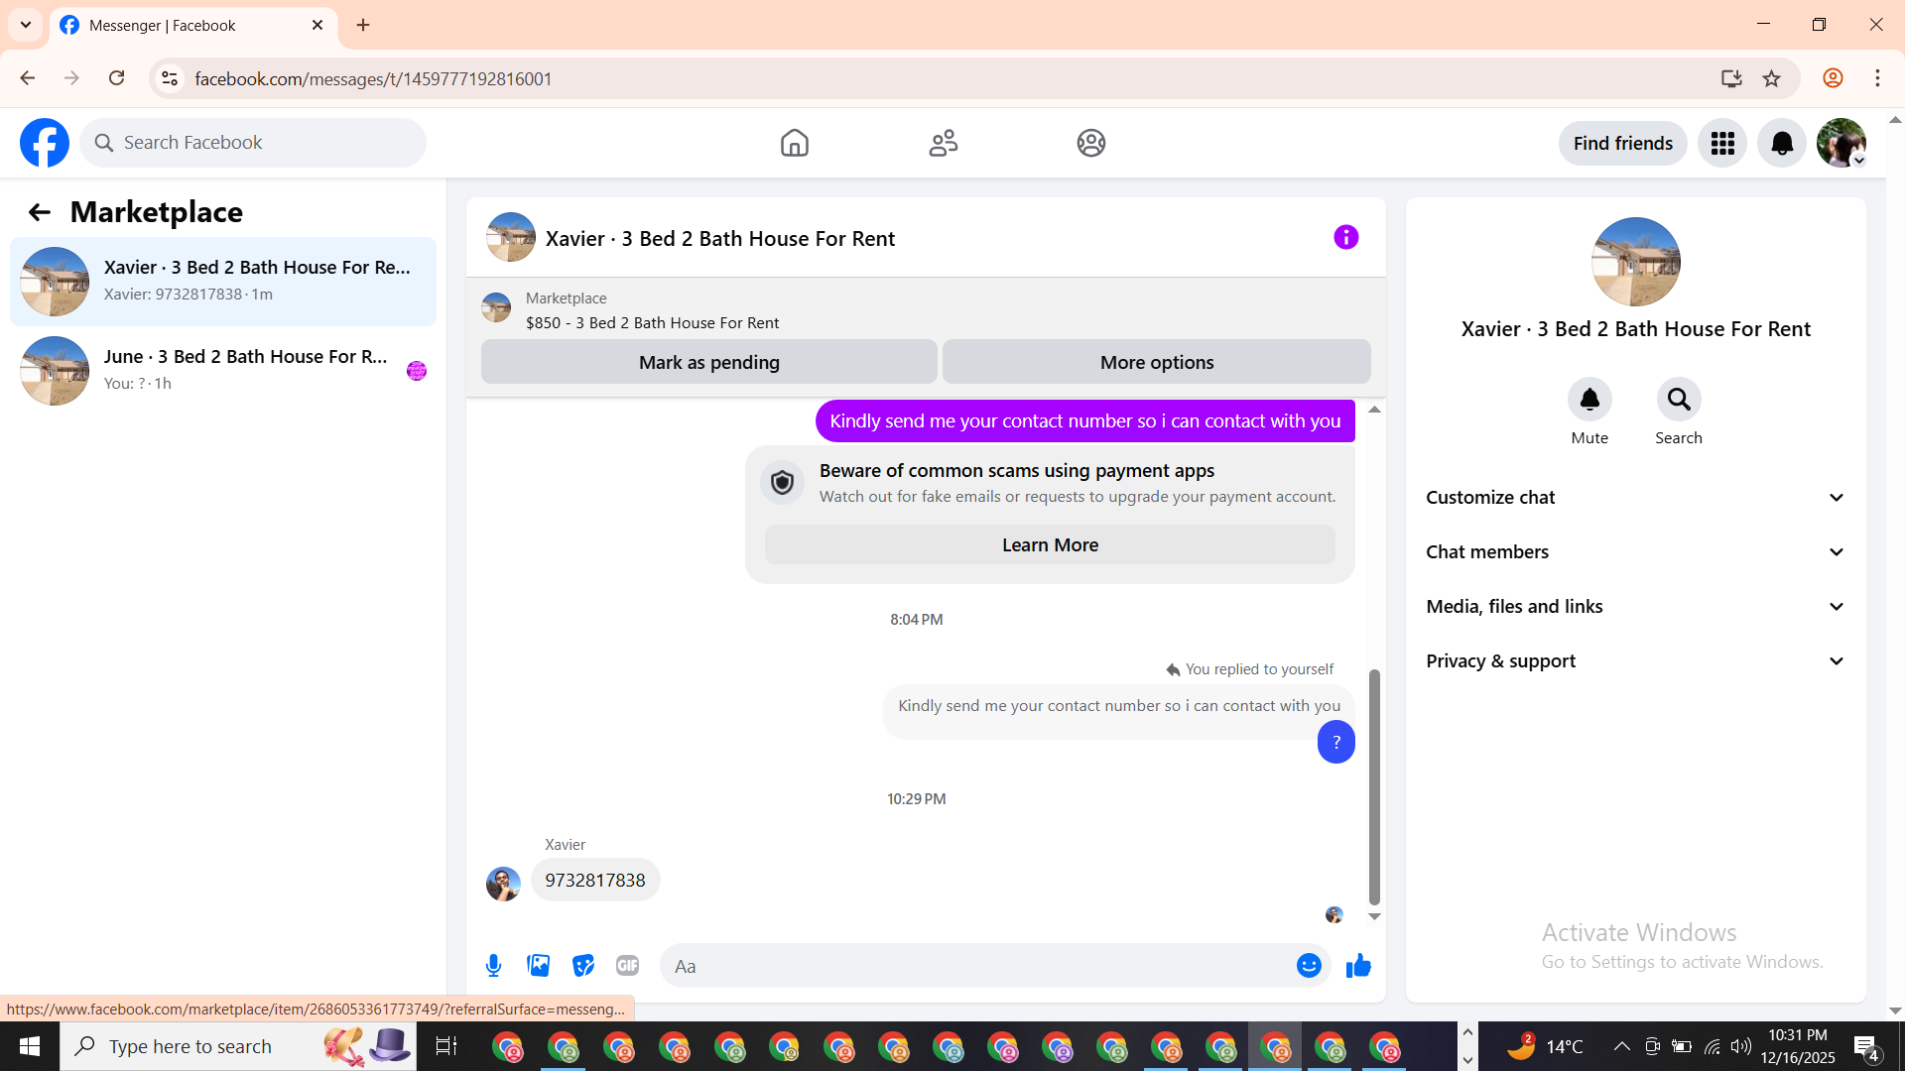Open the emoji picker in composer
Viewport: 1905px width, 1071px height.
click(1309, 966)
